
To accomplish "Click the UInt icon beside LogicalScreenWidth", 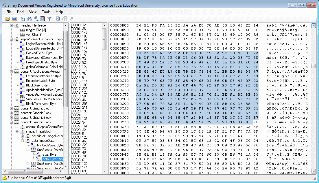I will (x=22, y=44).
